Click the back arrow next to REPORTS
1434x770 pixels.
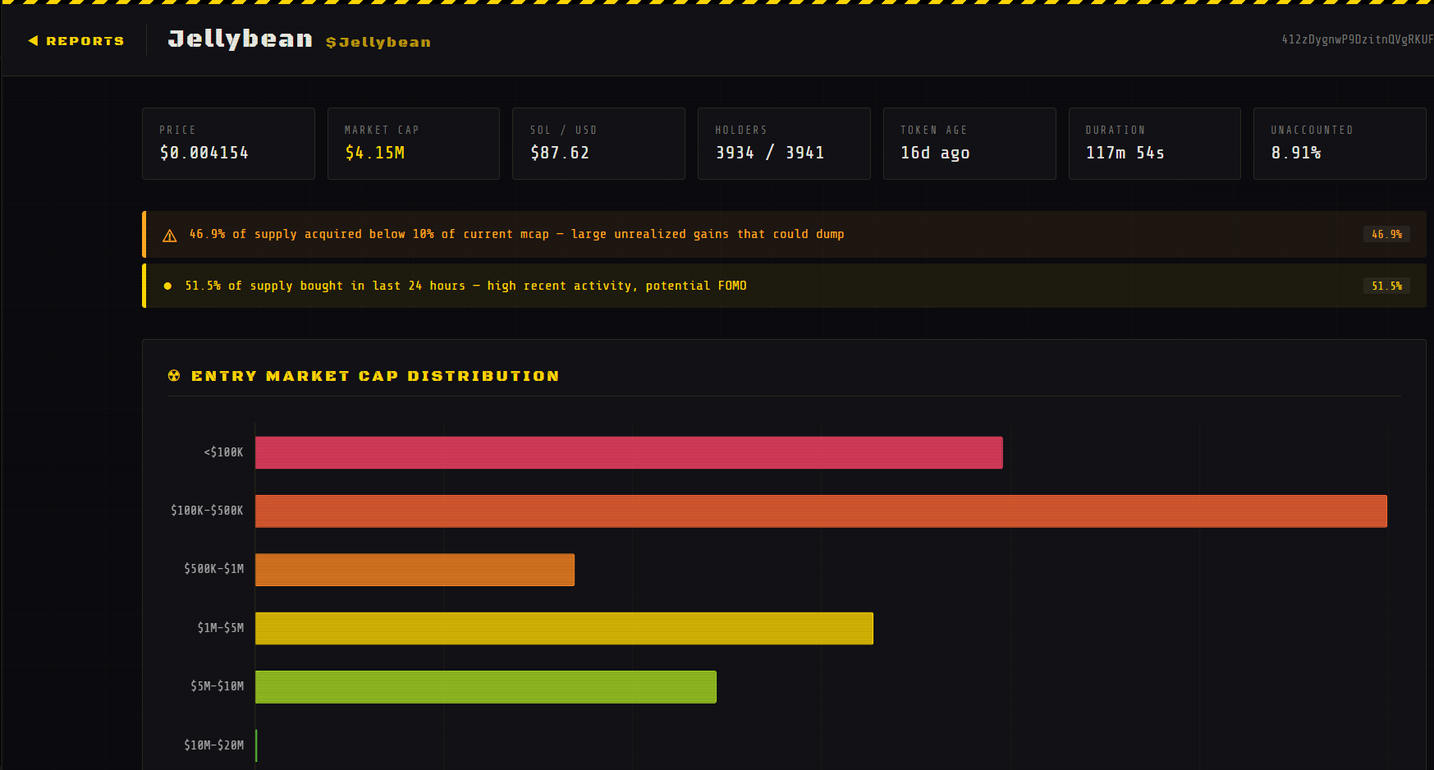coord(34,40)
